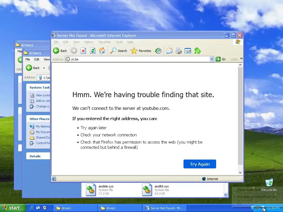Click Show Desktop icon in Quick Launch
The height and width of the screenshot is (212, 283).
38,208
